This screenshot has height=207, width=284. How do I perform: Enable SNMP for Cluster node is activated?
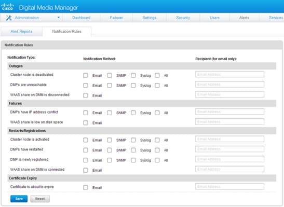[x=110, y=140]
